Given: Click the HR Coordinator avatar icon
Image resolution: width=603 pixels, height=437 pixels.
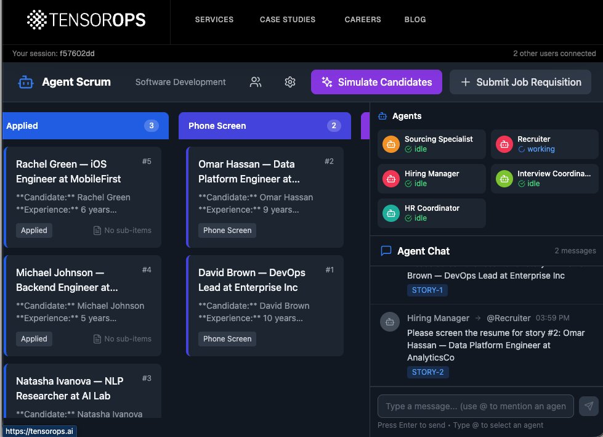Looking at the screenshot, I should 391,213.
